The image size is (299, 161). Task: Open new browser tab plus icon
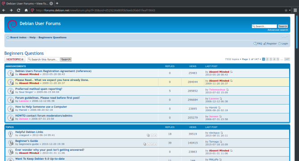tap(57, 3)
